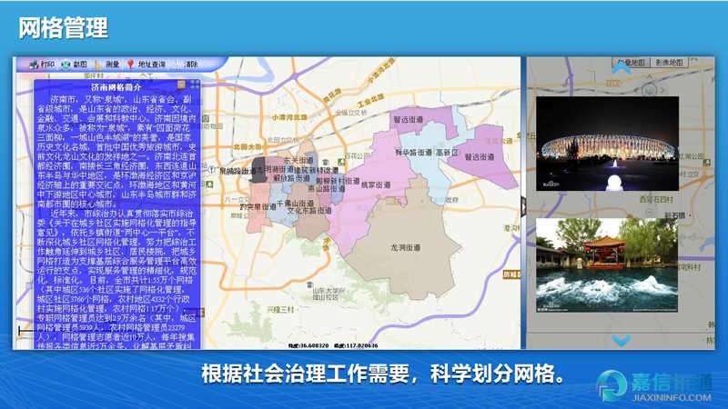728x409 pixels.
Task: Open the stadium night photo thumbnail
Action: [607, 144]
